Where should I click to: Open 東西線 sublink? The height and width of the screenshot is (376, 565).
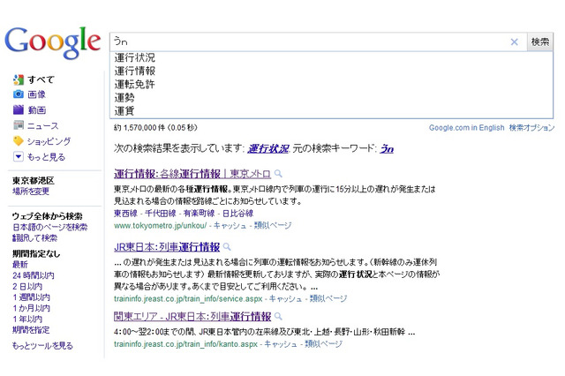coord(125,214)
